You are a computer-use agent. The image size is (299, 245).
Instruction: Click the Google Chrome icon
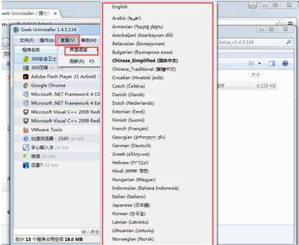26,86
